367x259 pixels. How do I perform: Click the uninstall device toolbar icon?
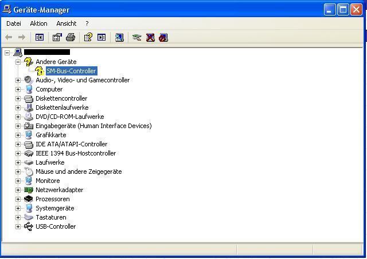pos(150,37)
